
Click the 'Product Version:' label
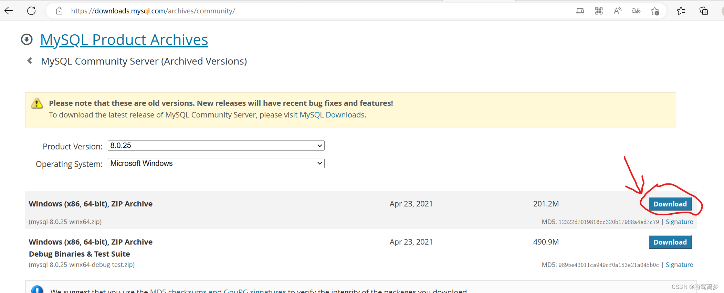pos(73,146)
